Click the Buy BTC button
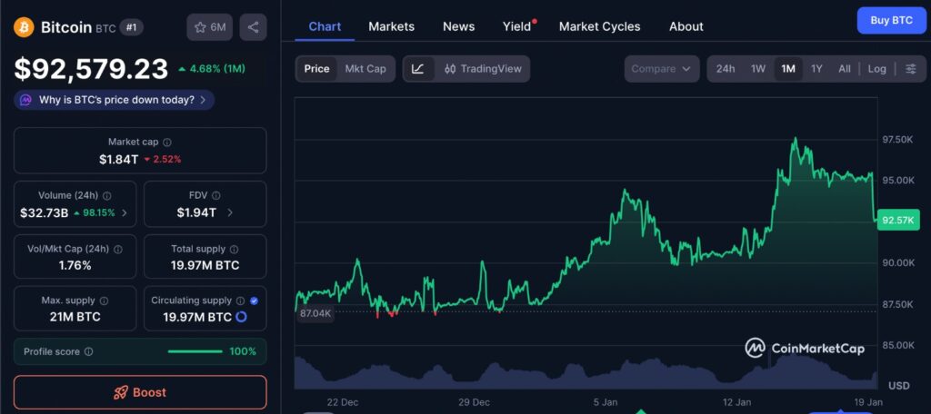Viewport: 931px width, 414px height. point(891,20)
